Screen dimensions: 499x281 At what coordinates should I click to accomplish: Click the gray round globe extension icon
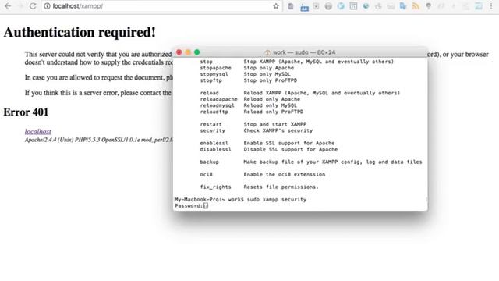coord(328,6)
